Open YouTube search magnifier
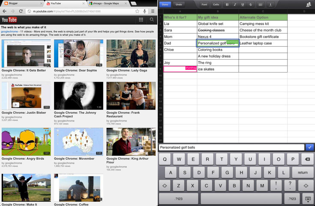 tap(152, 19)
